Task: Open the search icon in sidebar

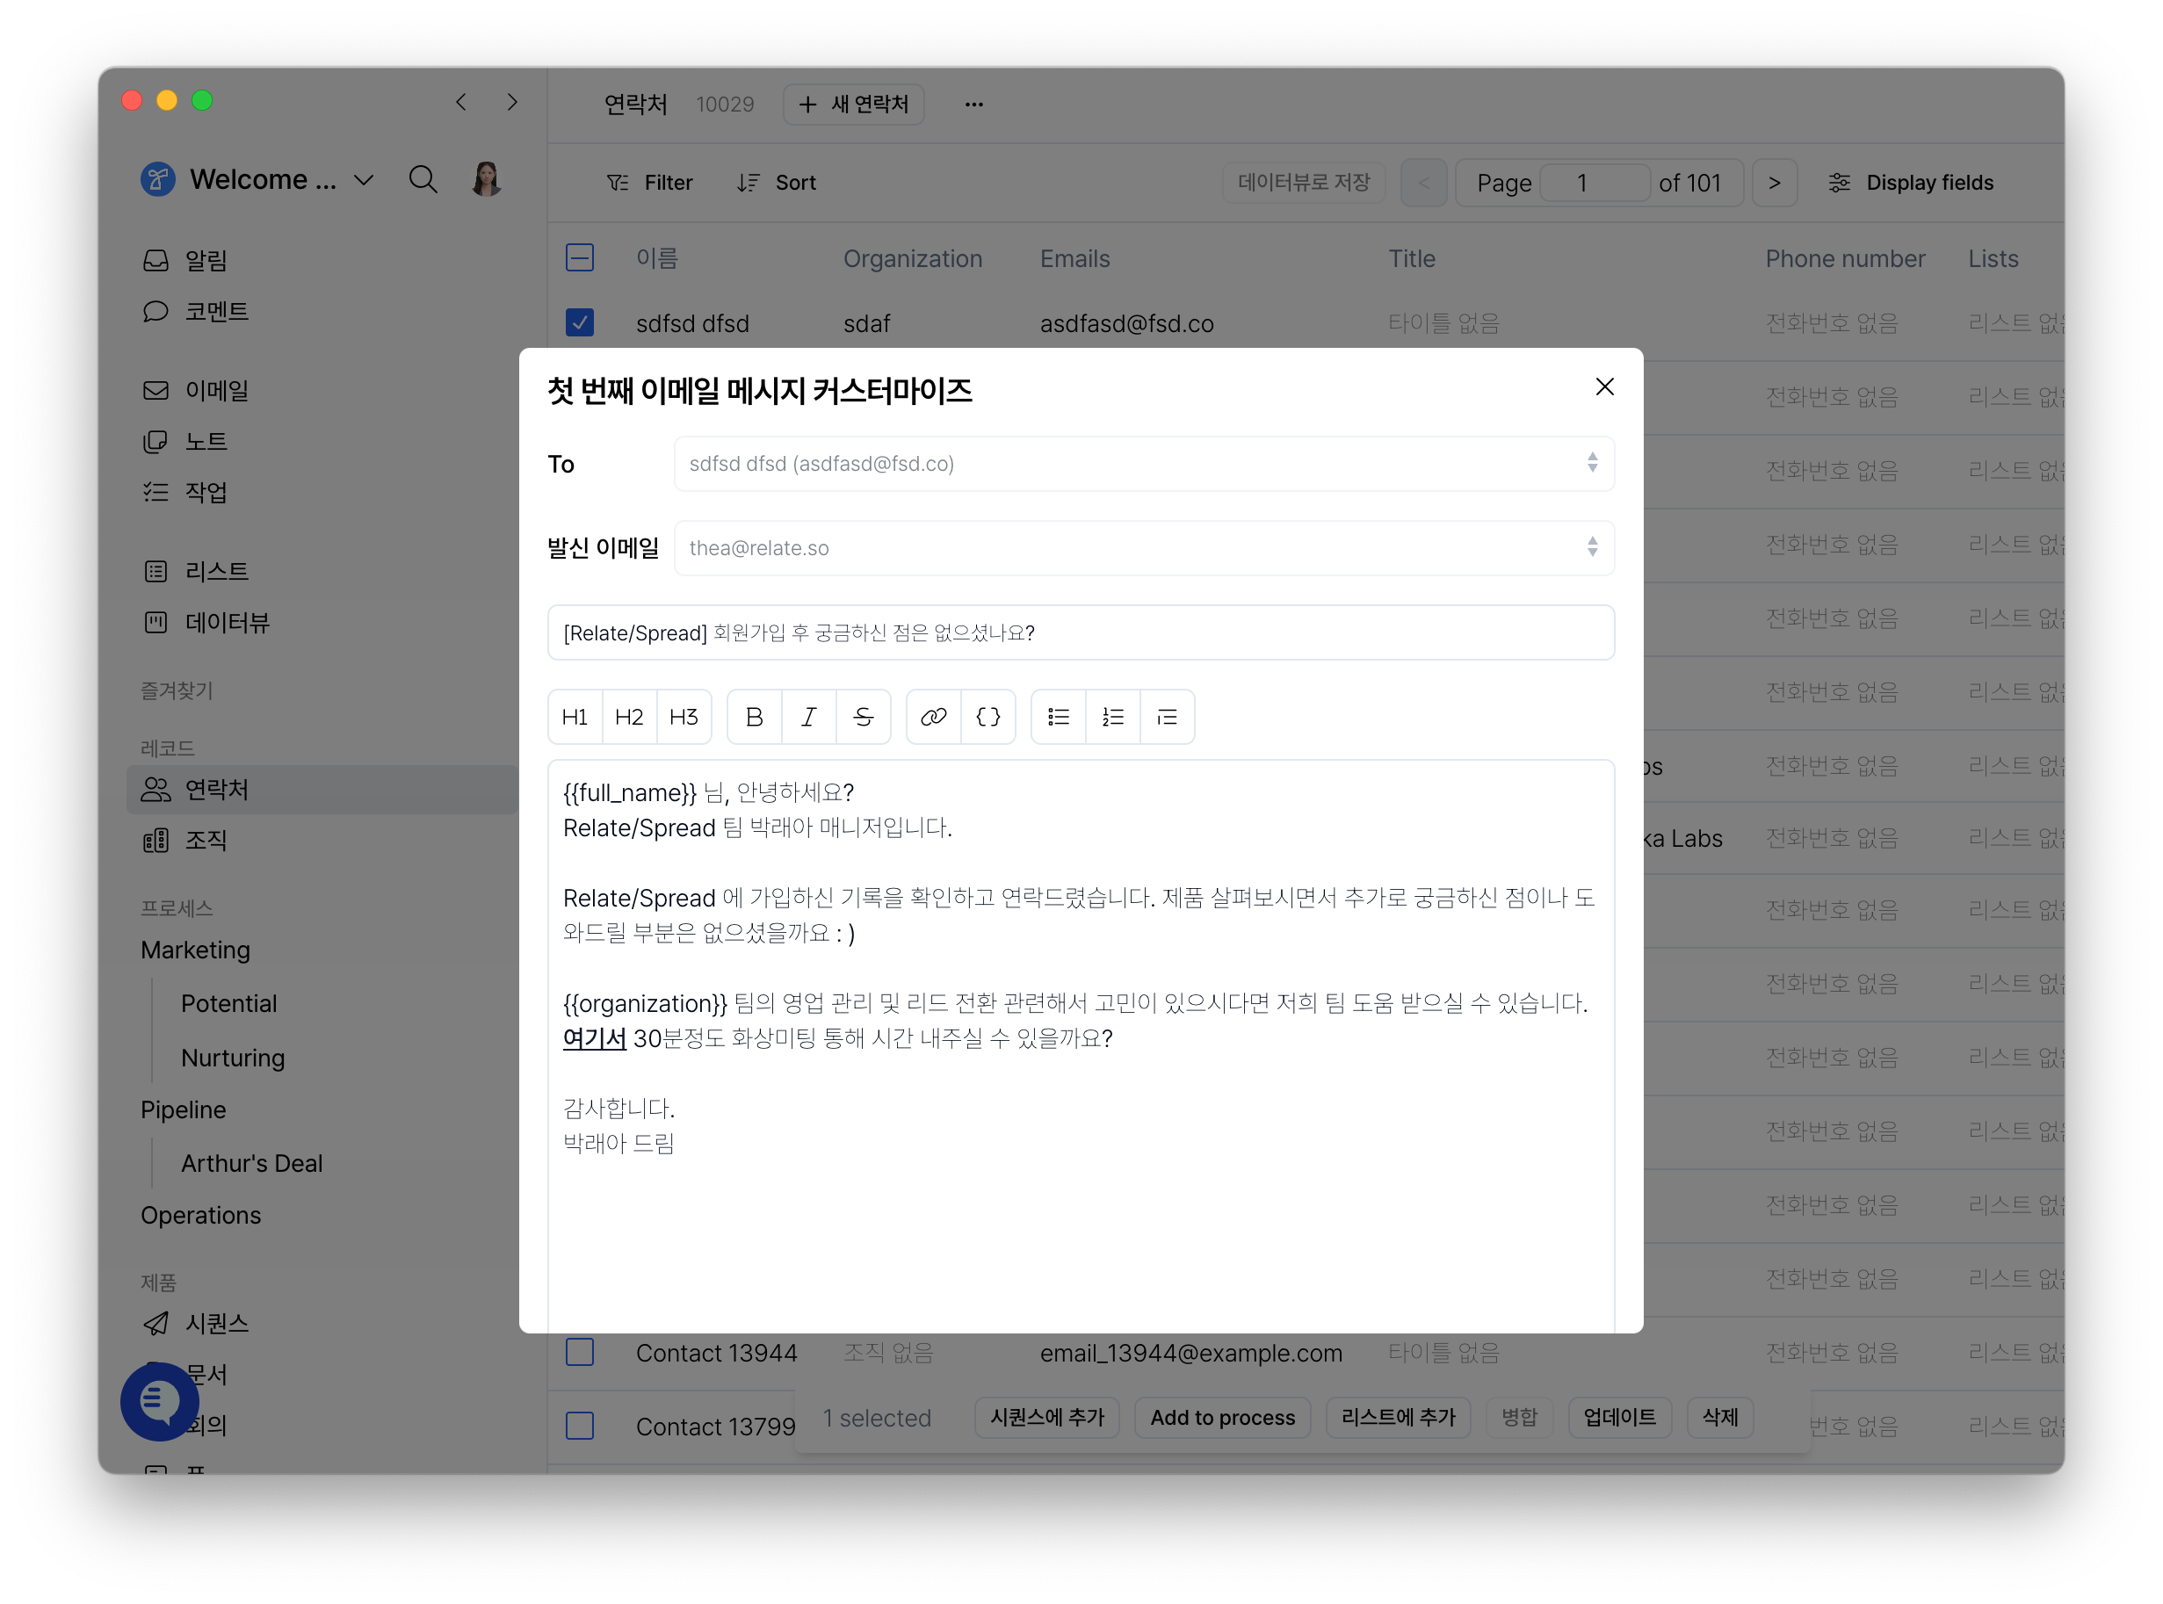Action: pyautogui.click(x=423, y=179)
